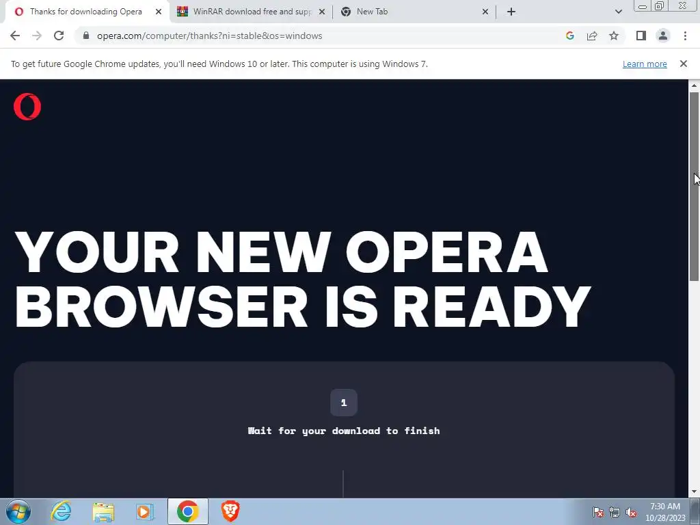The height and width of the screenshot is (525, 700).
Task: Switch to the WinRAR download tab
Action: (251, 12)
